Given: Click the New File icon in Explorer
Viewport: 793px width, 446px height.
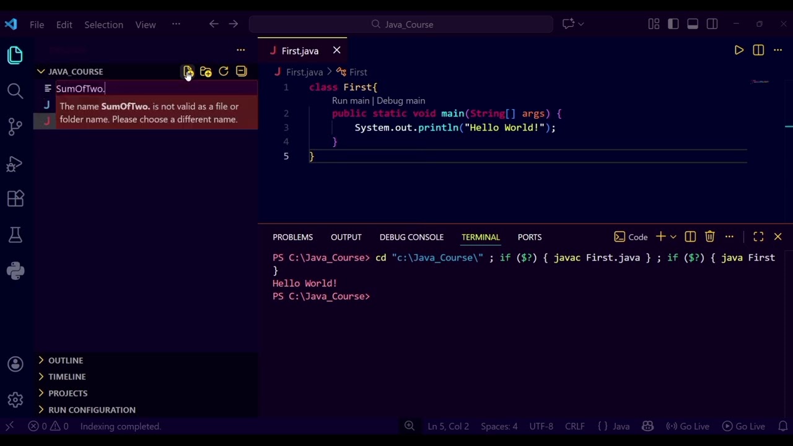Looking at the screenshot, I should [x=188, y=72].
